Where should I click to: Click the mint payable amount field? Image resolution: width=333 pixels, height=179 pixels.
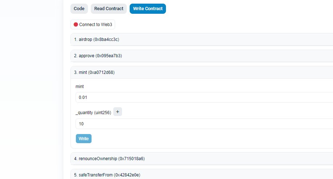click(x=204, y=97)
